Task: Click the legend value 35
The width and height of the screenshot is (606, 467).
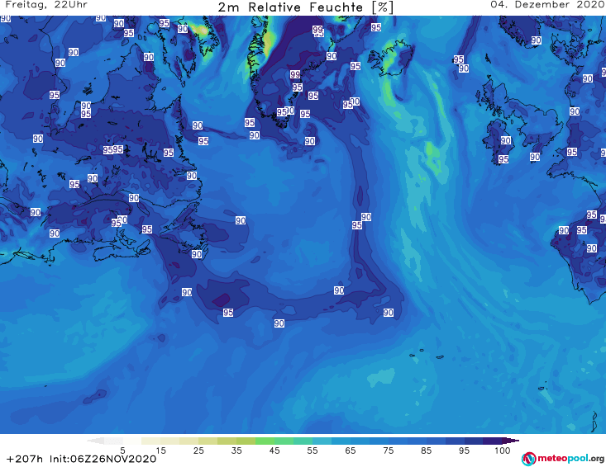Action: (236, 450)
